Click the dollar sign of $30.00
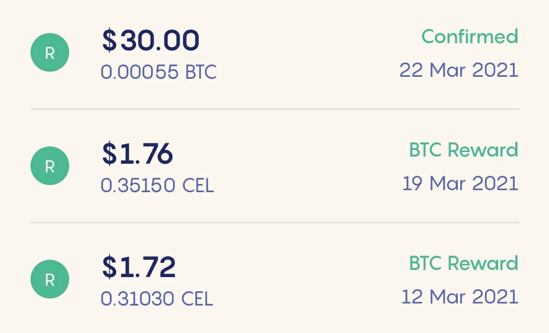 click(109, 41)
